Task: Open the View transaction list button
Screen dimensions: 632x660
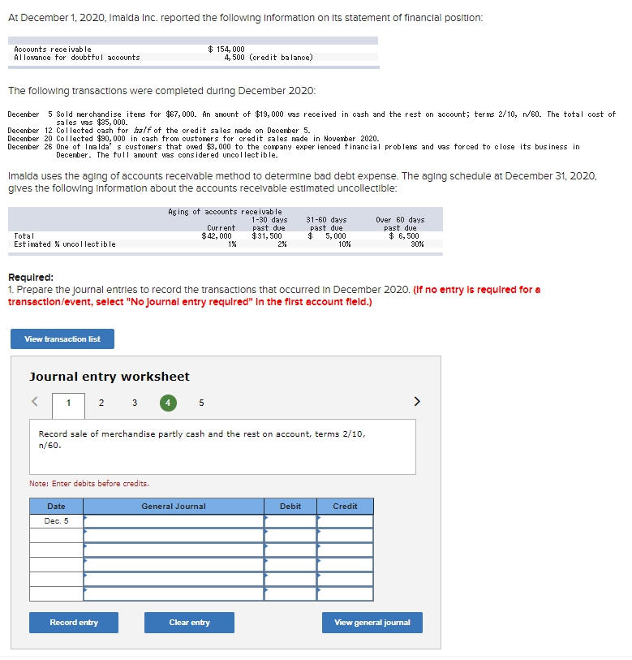Action: pyautogui.click(x=62, y=339)
